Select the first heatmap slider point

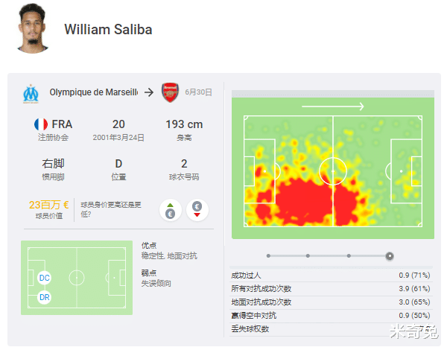[x=268, y=255]
